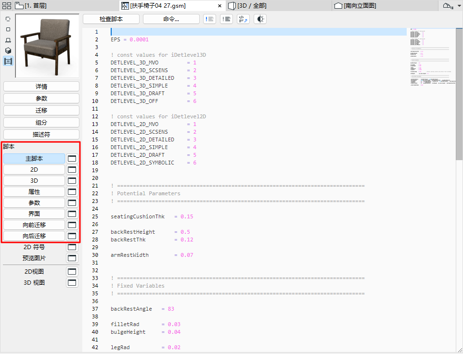Click the 检查脚本 button
Image resolution: width=463 pixels, height=354 pixels.
pyautogui.click(x=112, y=19)
